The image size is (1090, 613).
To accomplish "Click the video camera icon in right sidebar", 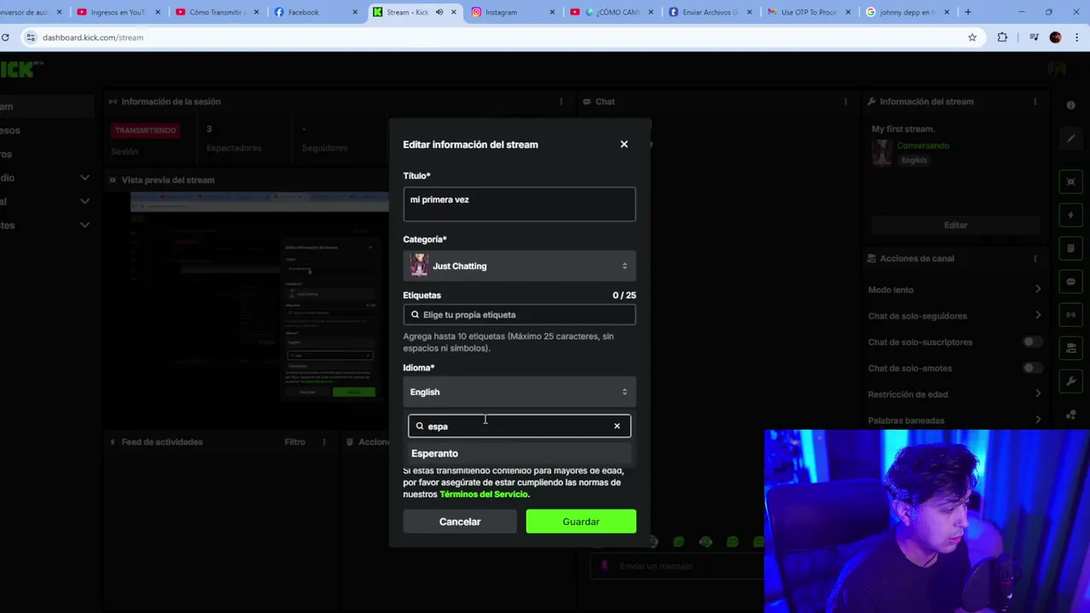I will [1071, 348].
